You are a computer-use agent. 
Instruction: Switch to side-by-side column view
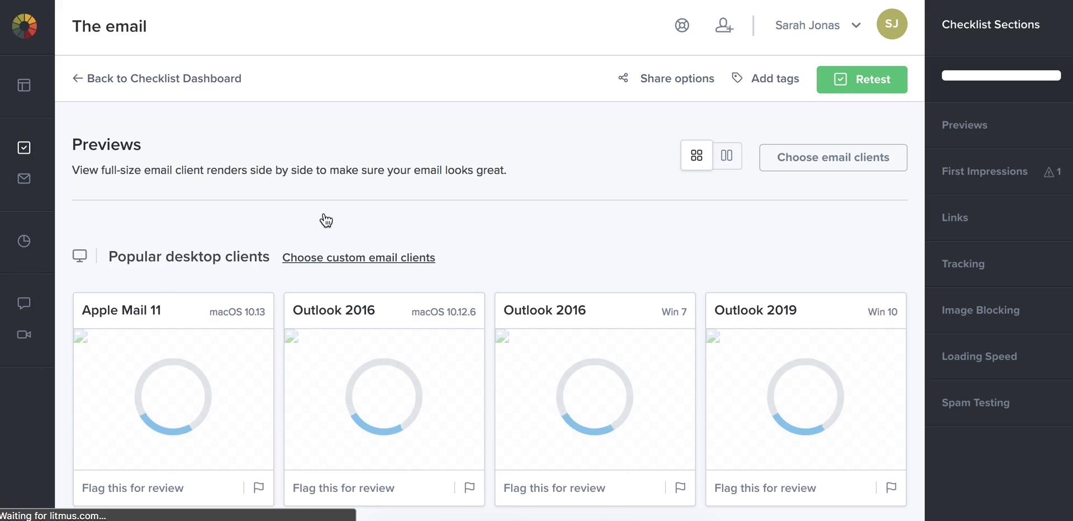pyautogui.click(x=727, y=155)
